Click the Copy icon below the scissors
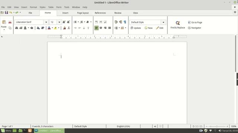Screen dimensions: 238x133 click(x=10, y=28)
